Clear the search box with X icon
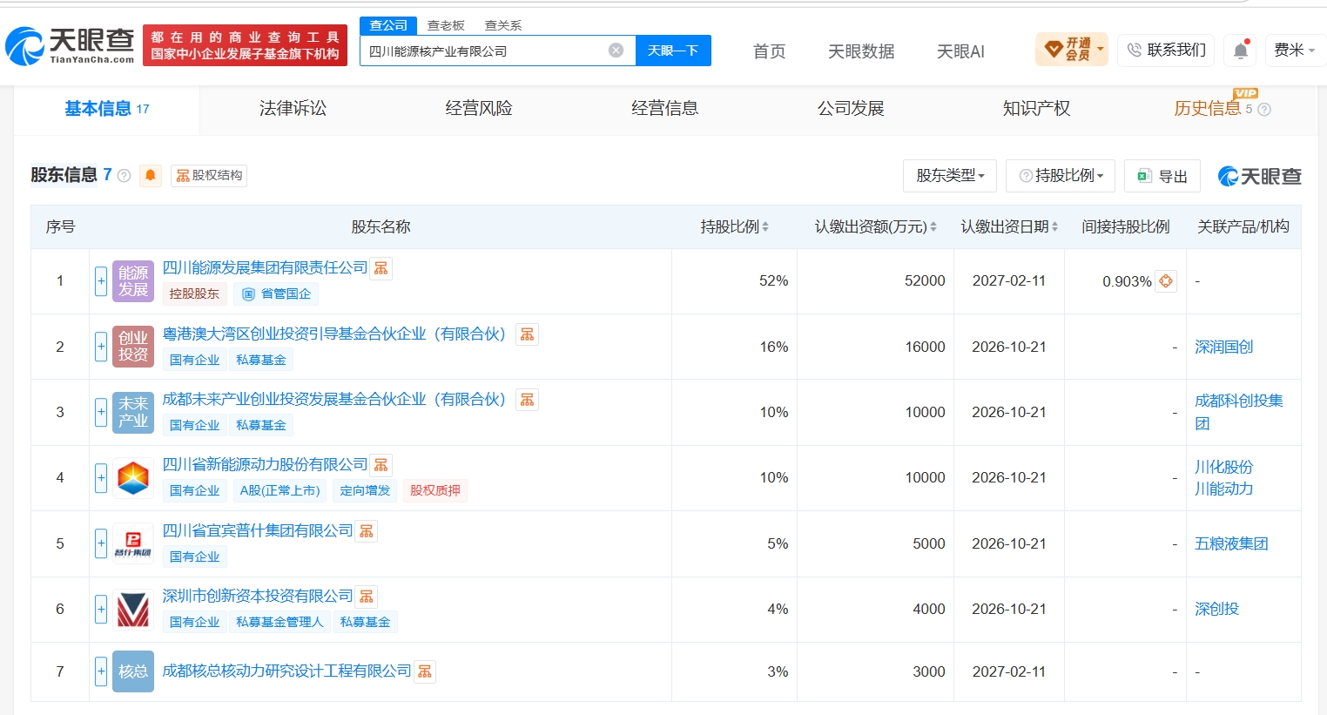 coord(616,51)
